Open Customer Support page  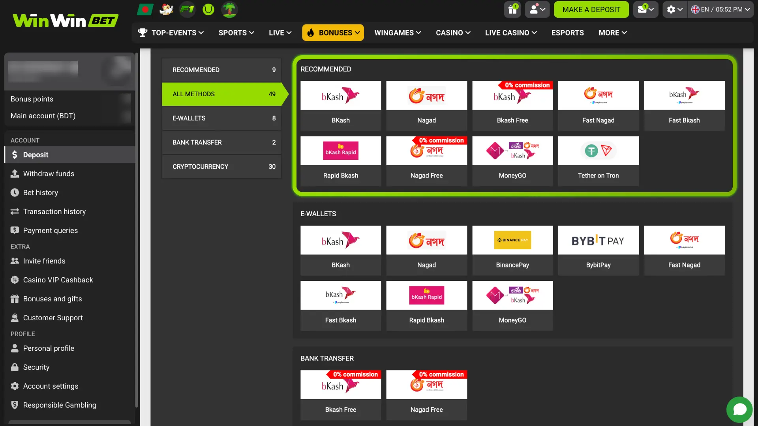pyautogui.click(x=69, y=318)
